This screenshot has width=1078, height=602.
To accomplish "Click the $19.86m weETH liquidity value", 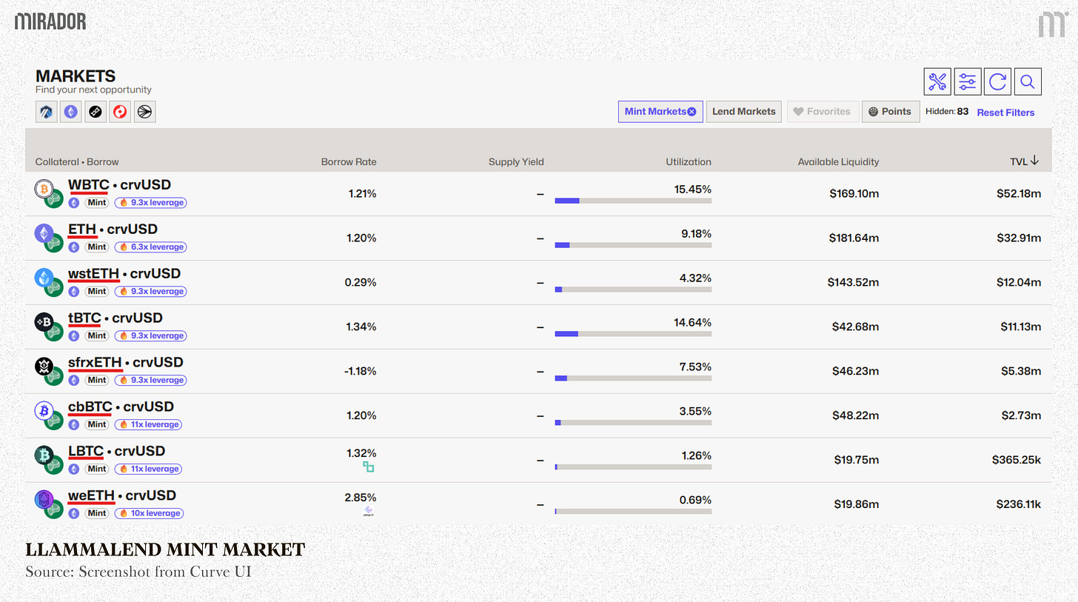I will (x=857, y=504).
